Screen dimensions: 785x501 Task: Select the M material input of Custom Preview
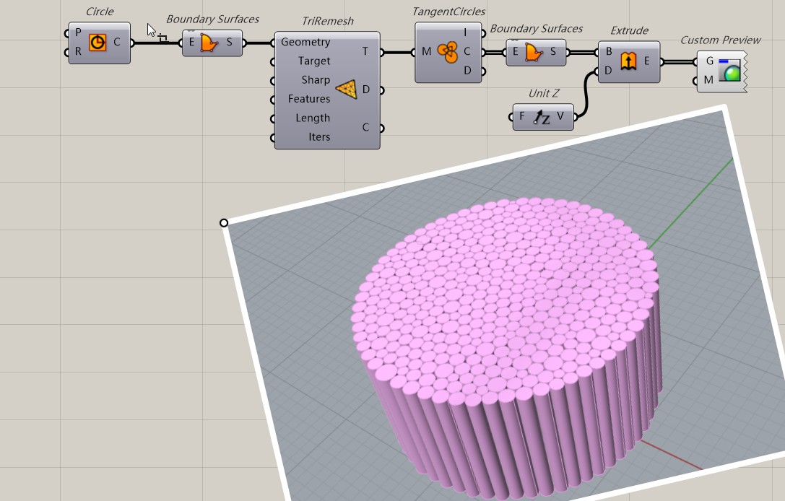pos(708,80)
